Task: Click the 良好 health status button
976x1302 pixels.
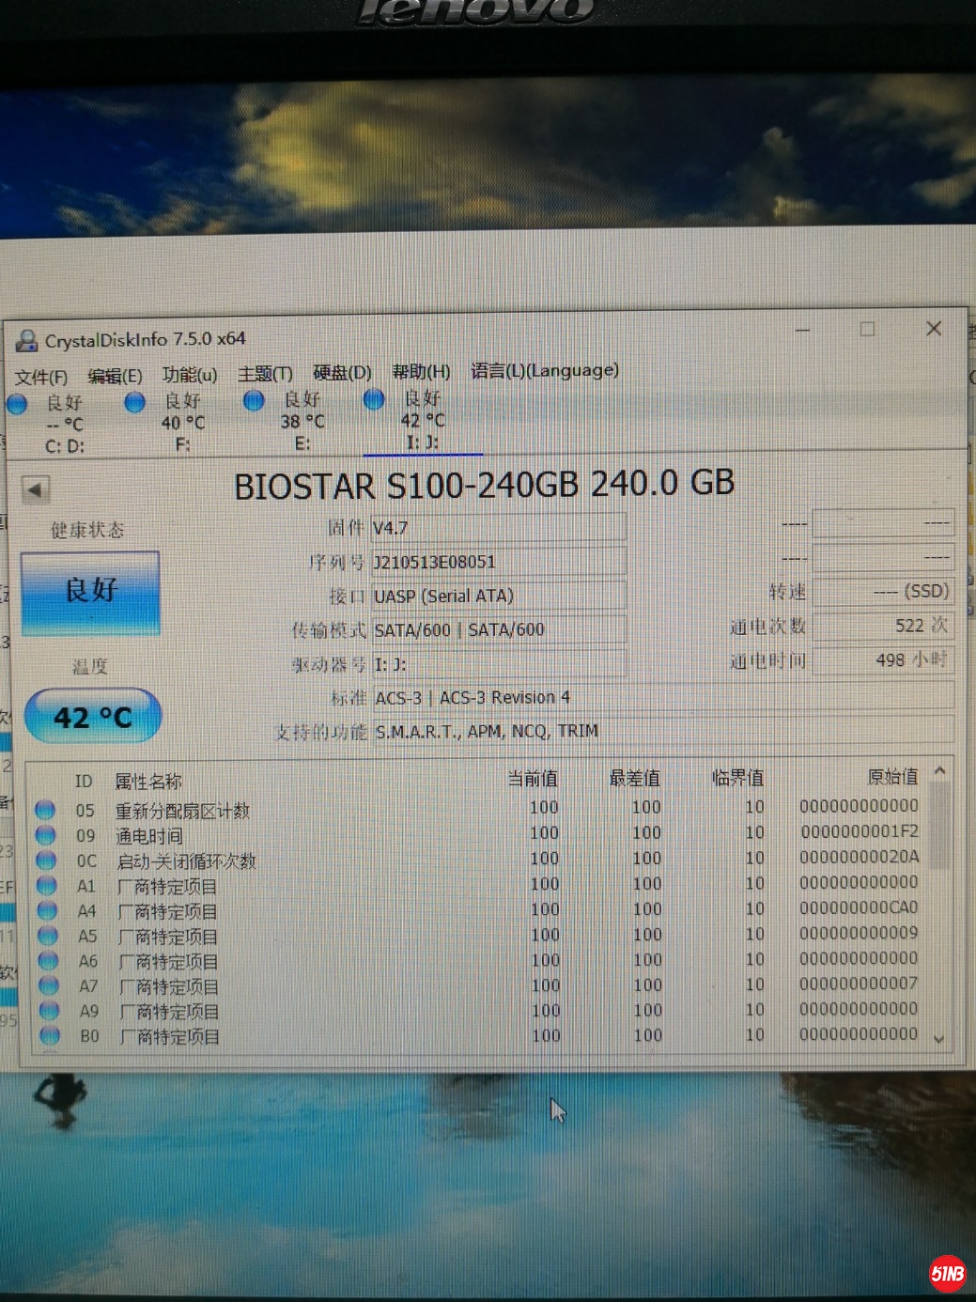Action: tap(90, 592)
